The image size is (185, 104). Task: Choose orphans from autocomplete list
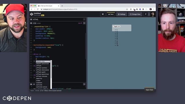(x=43, y=83)
